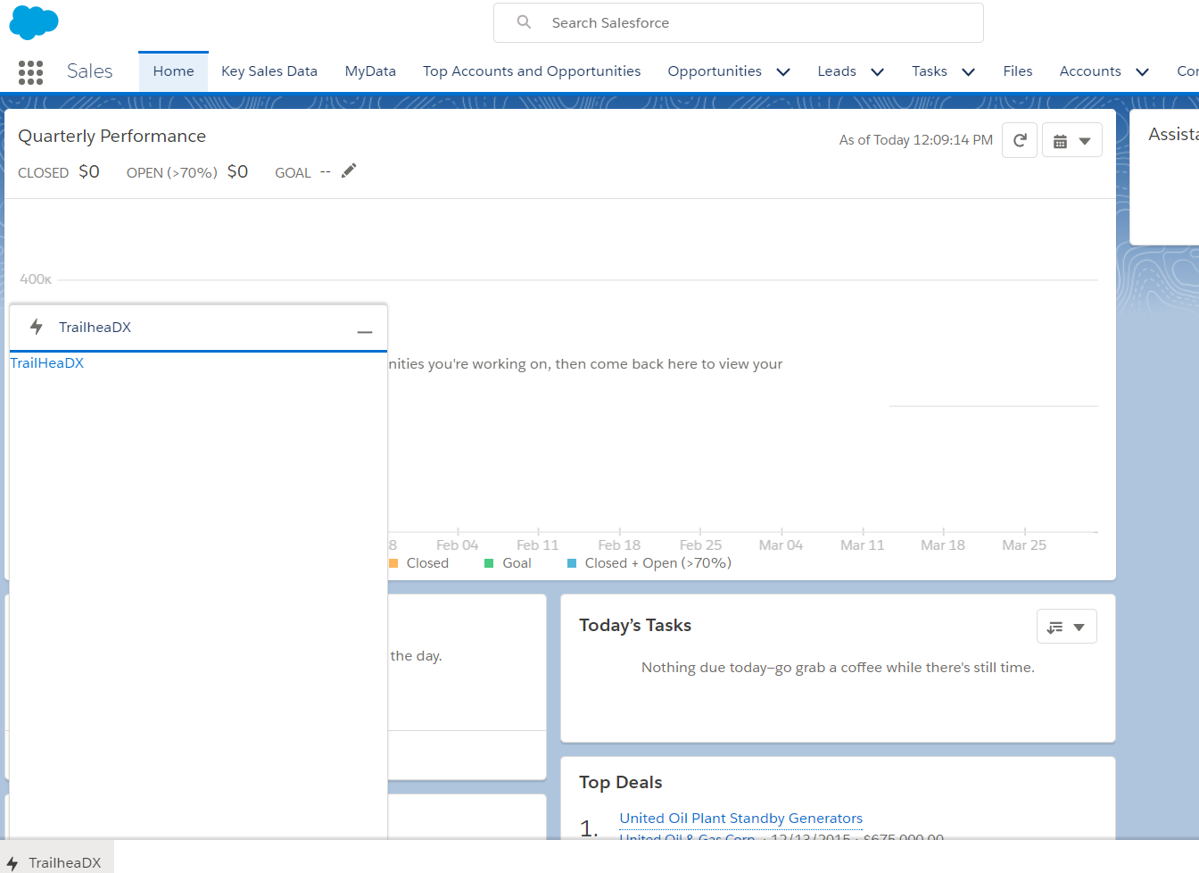The image size is (1199, 873).
Task: Open the App Launcher grid icon
Action: pos(30,72)
